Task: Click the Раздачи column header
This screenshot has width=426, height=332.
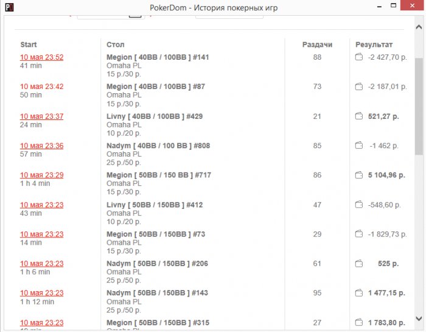Action: [x=317, y=44]
